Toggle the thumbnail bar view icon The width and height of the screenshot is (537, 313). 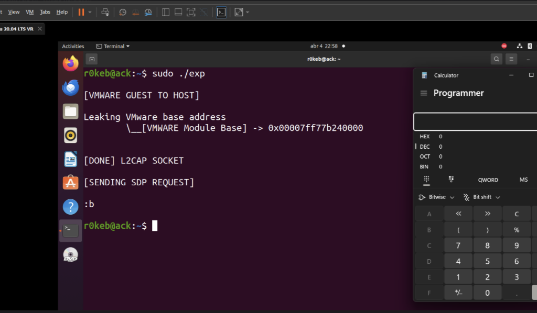click(x=178, y=13)
